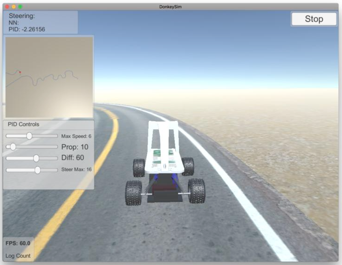
Task: Click the Max Speed slider handle
Action: pos(29,136)
